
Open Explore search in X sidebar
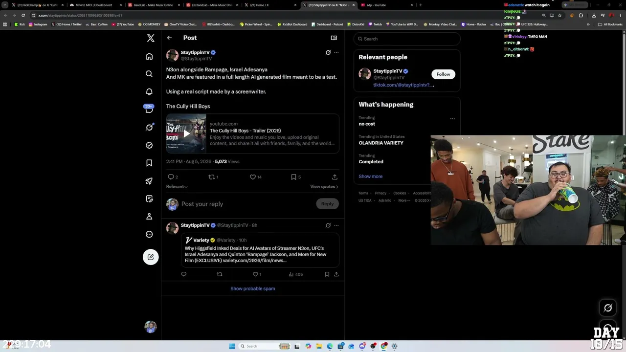[x=149, y=74]
